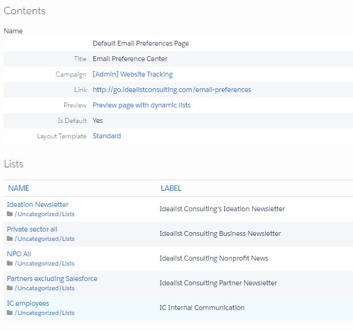Click the Contents section heading

[x=25, y=11]
